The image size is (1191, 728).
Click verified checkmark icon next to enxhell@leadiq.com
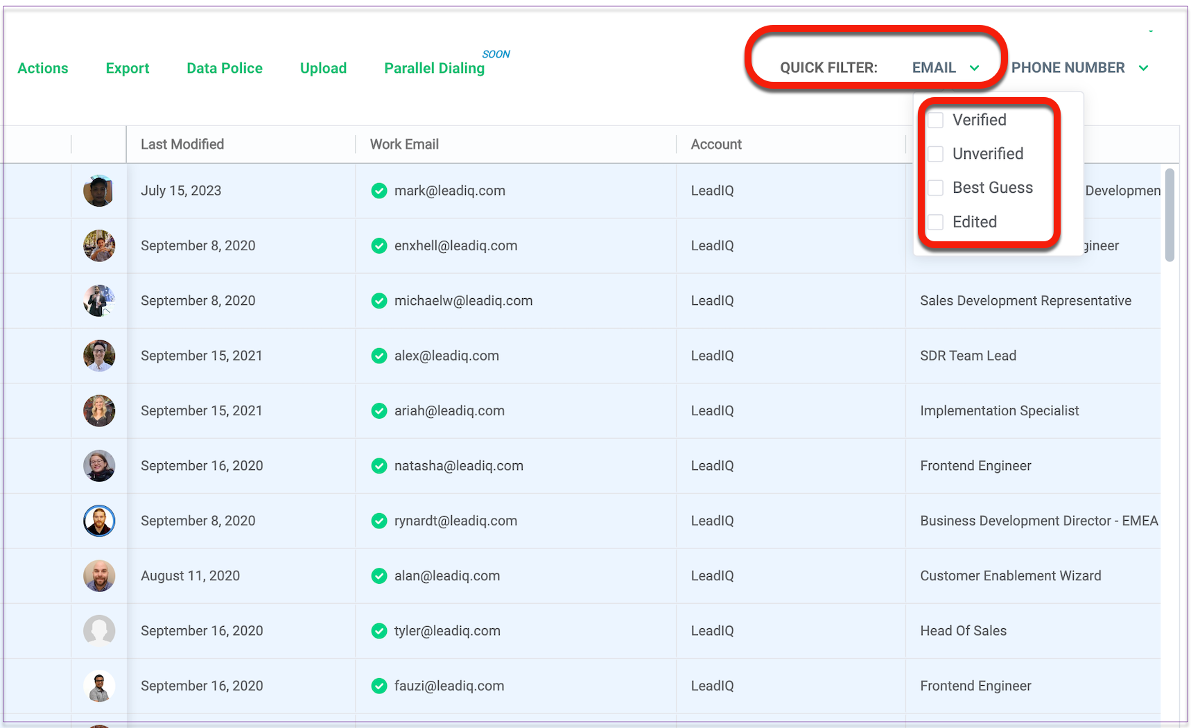click(x=379, y=245)
